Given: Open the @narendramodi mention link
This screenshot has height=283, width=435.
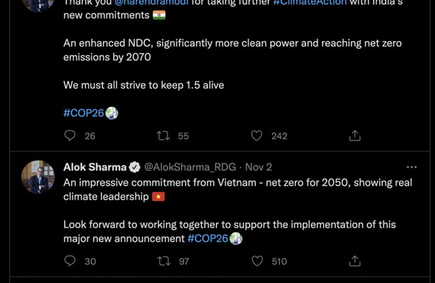Looking at the screenshot, I should pyautogui.click(x=151, y=3).
